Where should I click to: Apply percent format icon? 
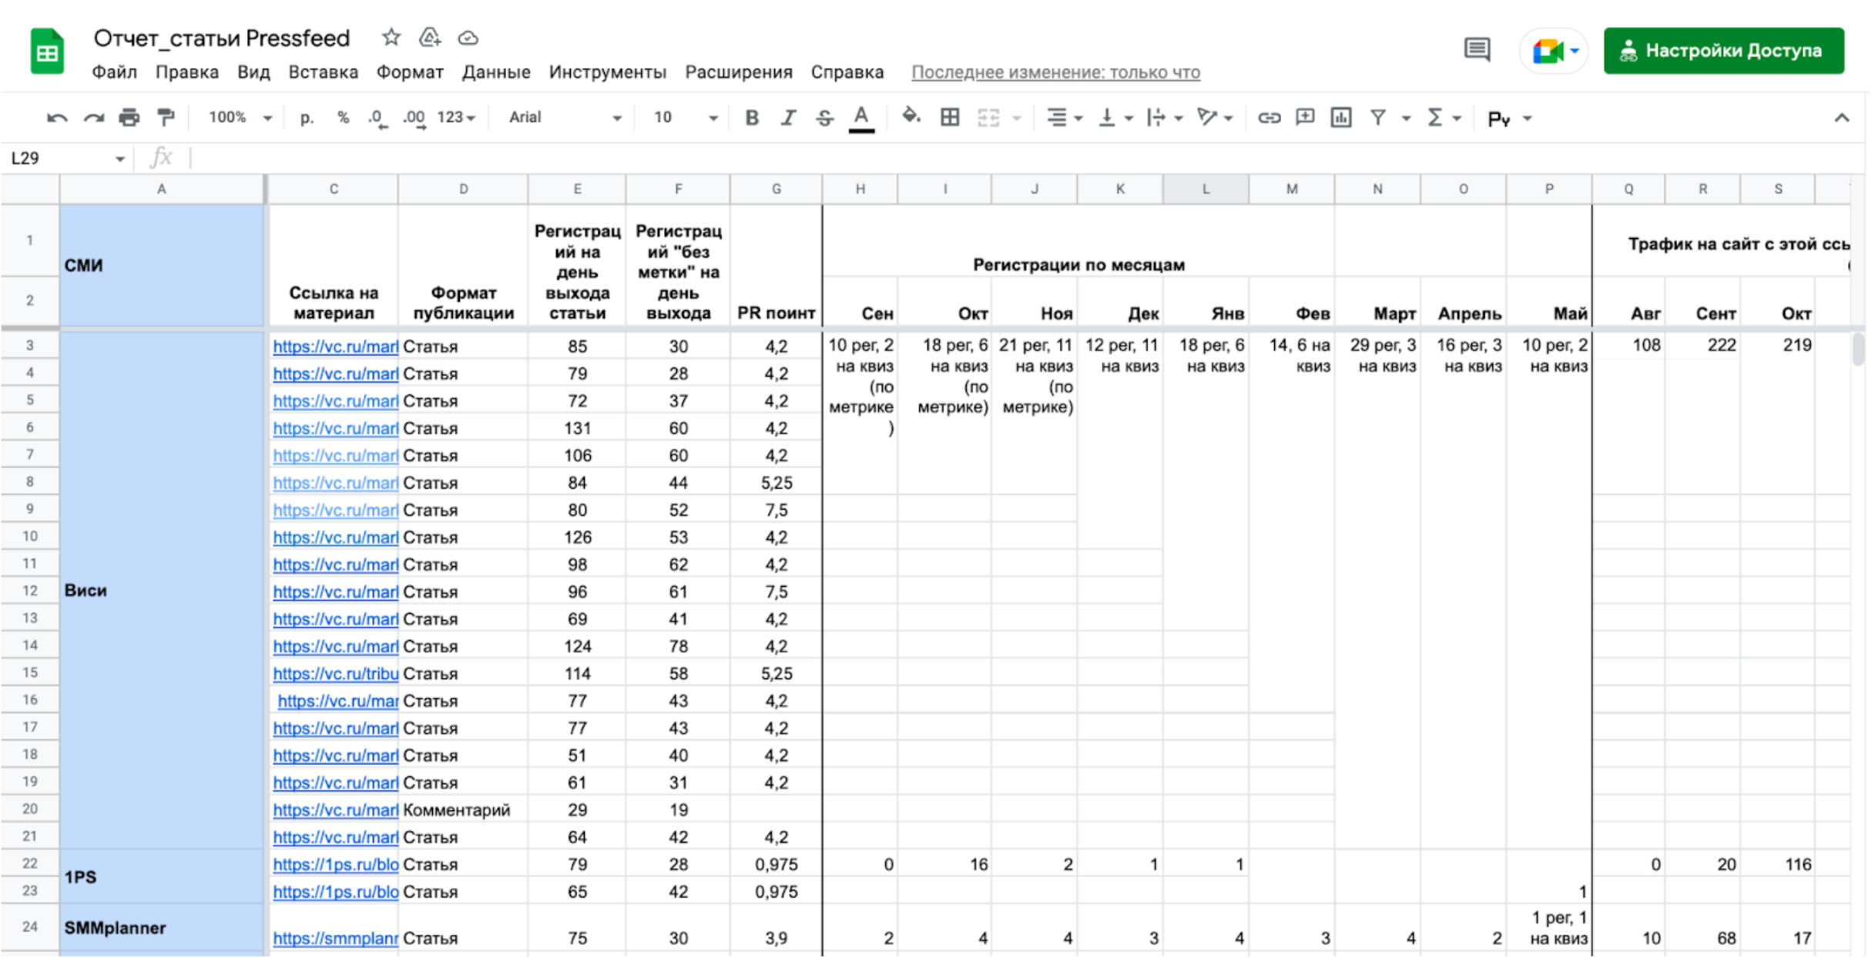(x=343, y=118)
